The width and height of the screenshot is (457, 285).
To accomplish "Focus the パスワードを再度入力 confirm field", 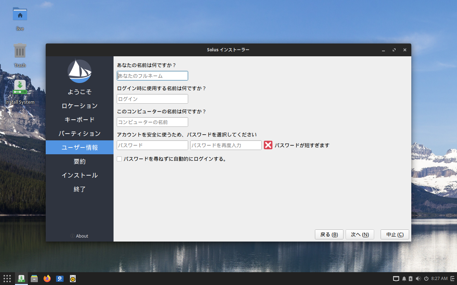I will pos(226,145).
